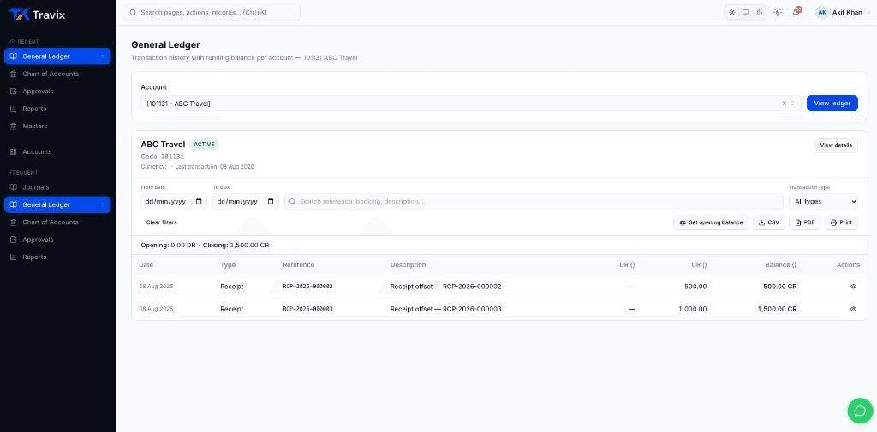This screenshot has height=432, width=877.
Task: Open Reports under Frequent
Action: click(57, 257)
